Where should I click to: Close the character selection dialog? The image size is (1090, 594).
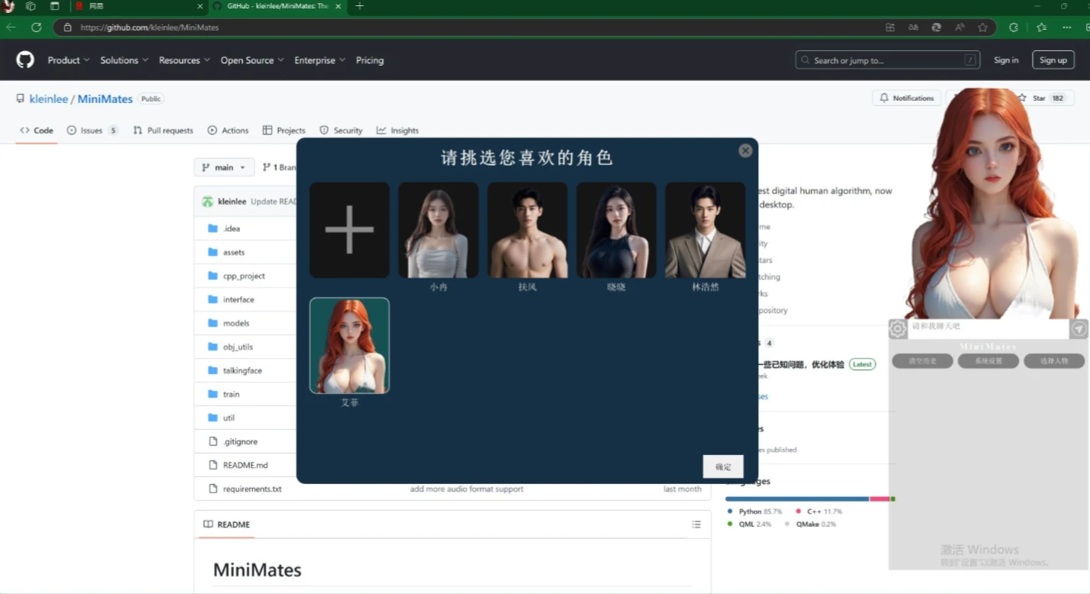coord(745,151)
